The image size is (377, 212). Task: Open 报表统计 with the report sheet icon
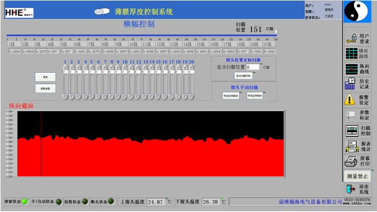352,146
